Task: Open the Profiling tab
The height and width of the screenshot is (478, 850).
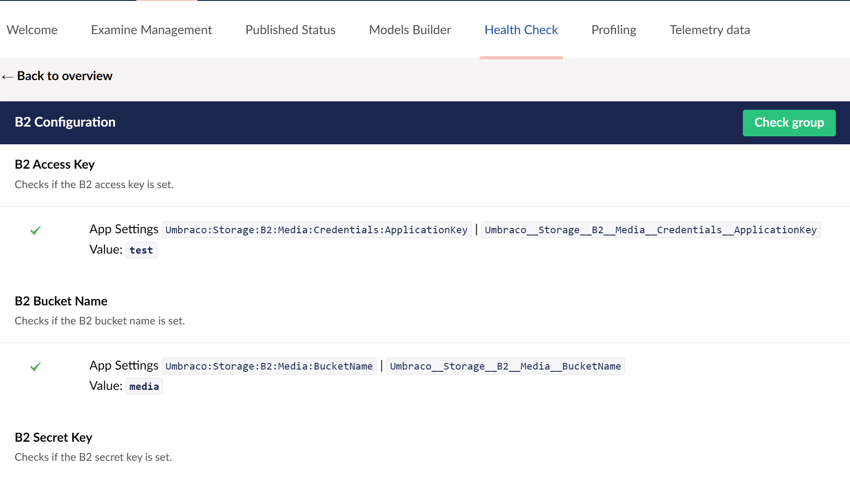Action: click(614, 30)
